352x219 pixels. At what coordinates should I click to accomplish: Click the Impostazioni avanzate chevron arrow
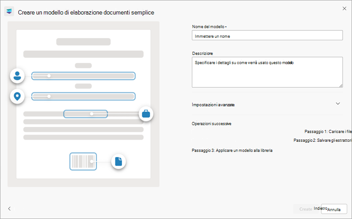click(338, 104)
